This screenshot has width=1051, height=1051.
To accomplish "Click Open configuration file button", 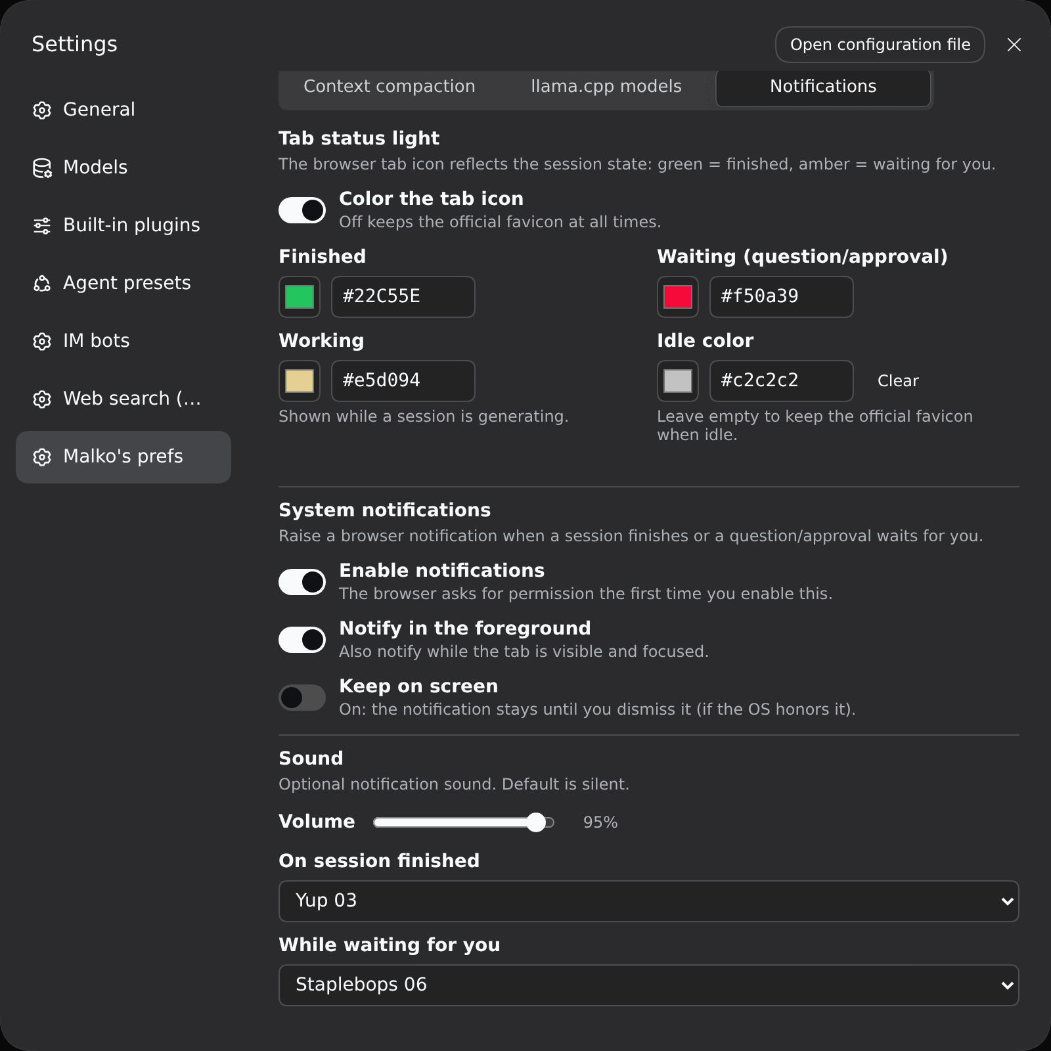I will click(x=880, y=45).
